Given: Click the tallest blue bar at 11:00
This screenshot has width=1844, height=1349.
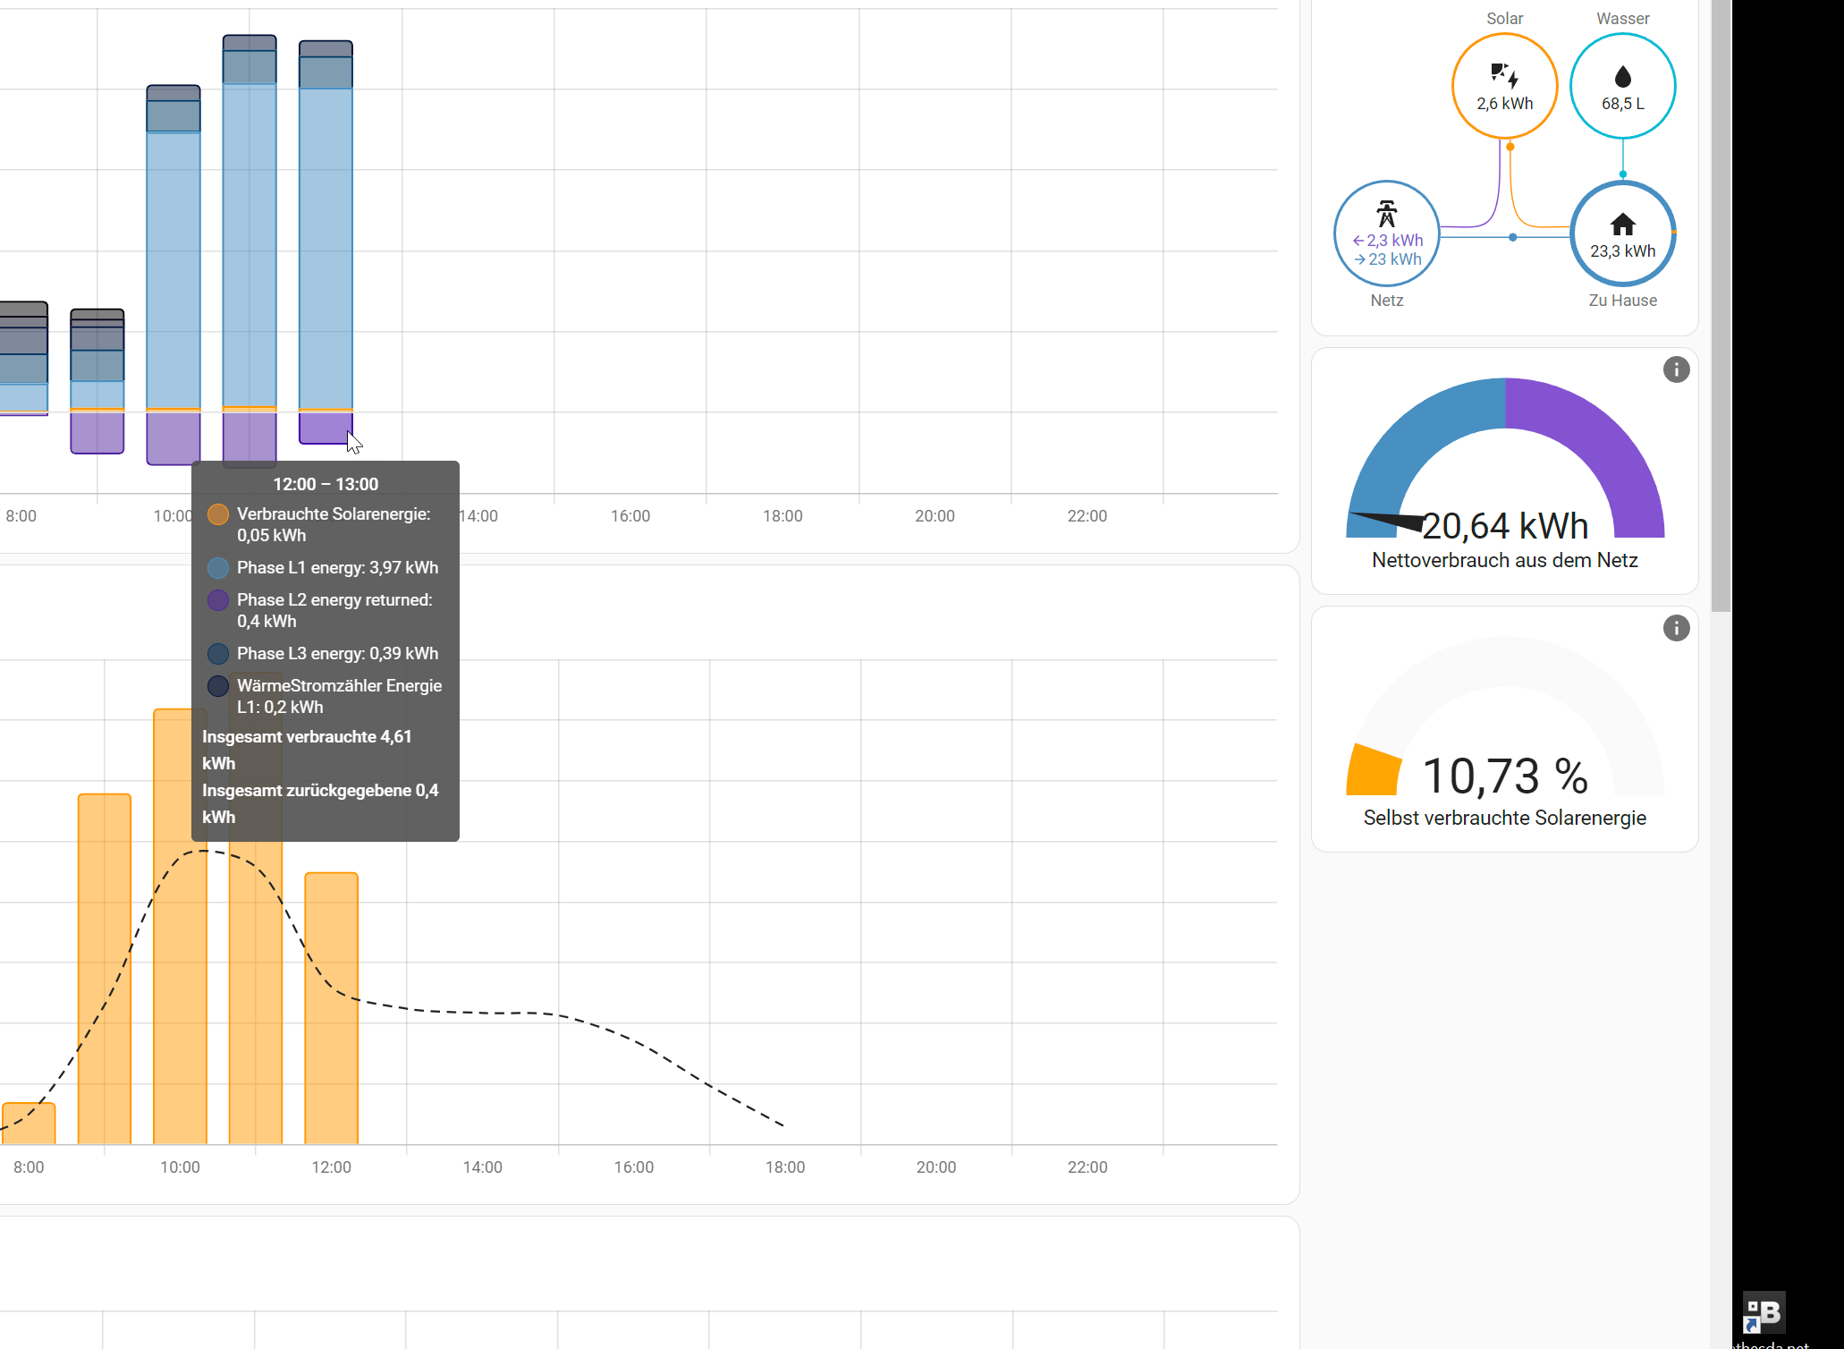Looking at the screenshot, I should (x=250, y=242).
